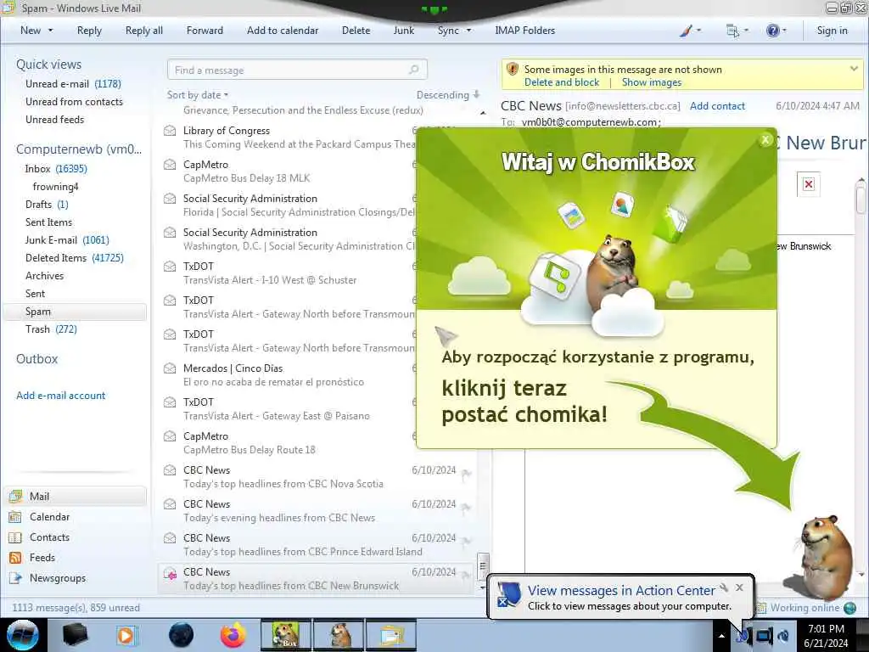Open the Sync dropdown arrow
The image size is (869, 652).
[x=468, y=31]
